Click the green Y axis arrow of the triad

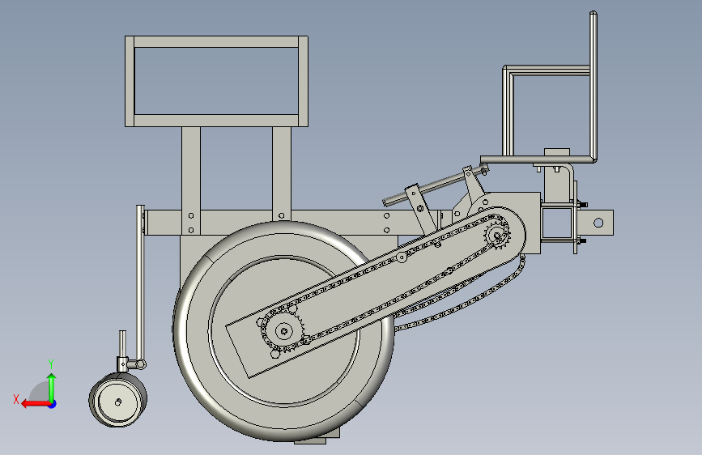tap(52, 388)
